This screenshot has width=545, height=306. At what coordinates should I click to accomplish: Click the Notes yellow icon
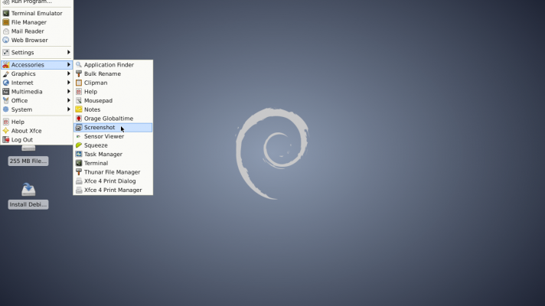(79, 109)
